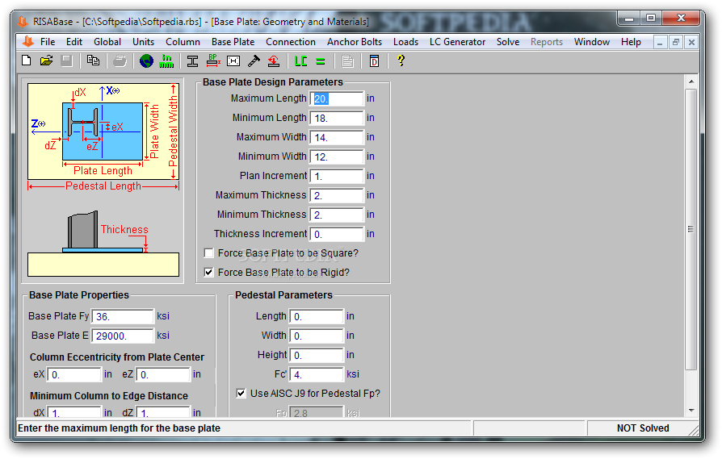Uncheck Force Base Plate to be Rigid
This screenshot has height=459, width=722.
208,273
